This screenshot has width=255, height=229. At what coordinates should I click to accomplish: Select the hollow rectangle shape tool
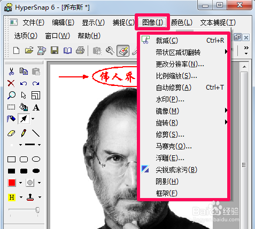tap(12, 159)
